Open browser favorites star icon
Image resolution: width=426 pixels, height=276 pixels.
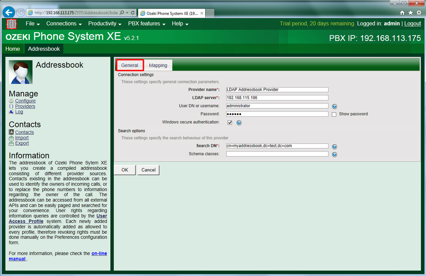tap(411, 13)
